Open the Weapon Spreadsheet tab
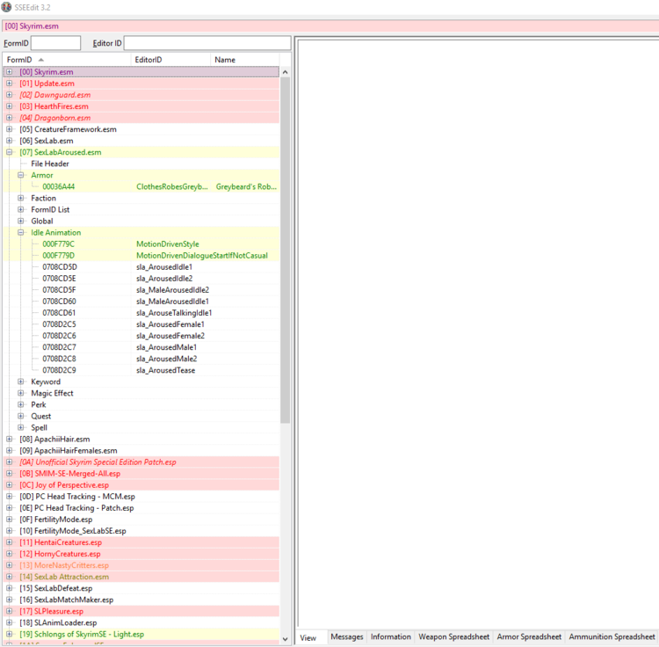Viewport: 659px width, 647px height. (454, 637)
